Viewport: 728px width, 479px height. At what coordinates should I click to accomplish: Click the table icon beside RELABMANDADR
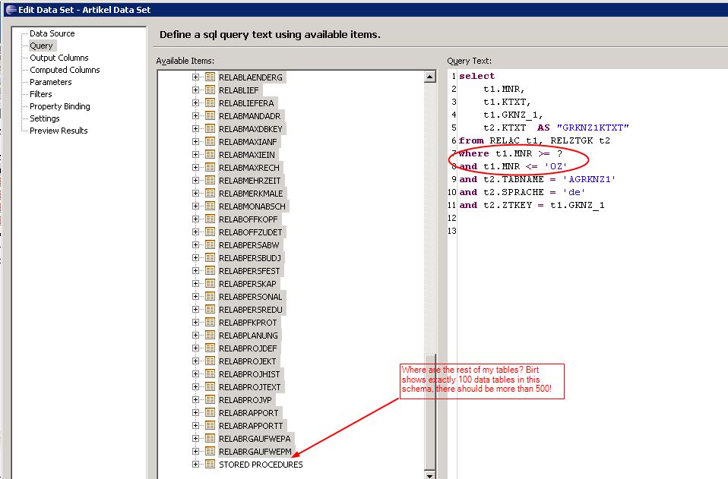(x=210, y=116)
